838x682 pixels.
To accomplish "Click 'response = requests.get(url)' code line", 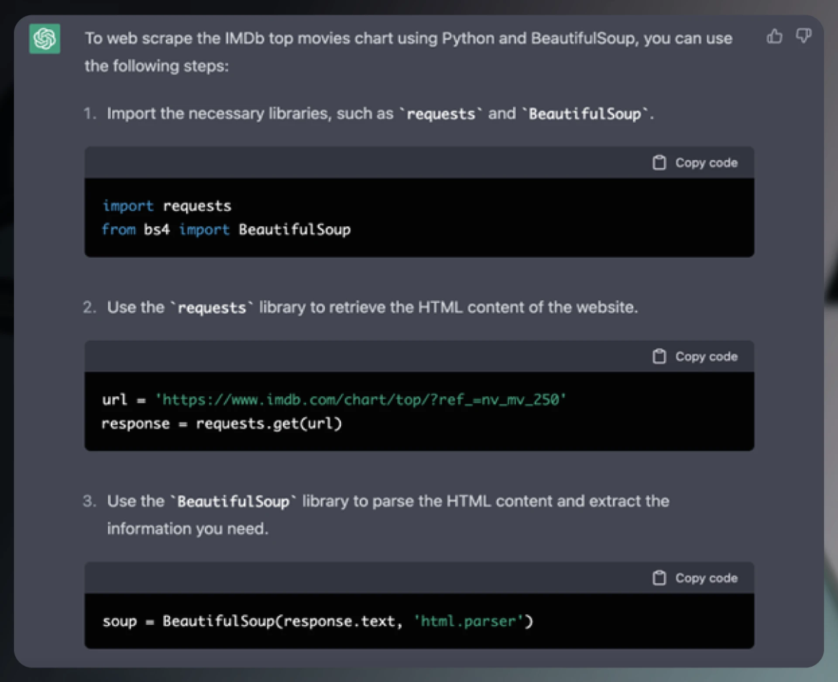I will [222, 424].
